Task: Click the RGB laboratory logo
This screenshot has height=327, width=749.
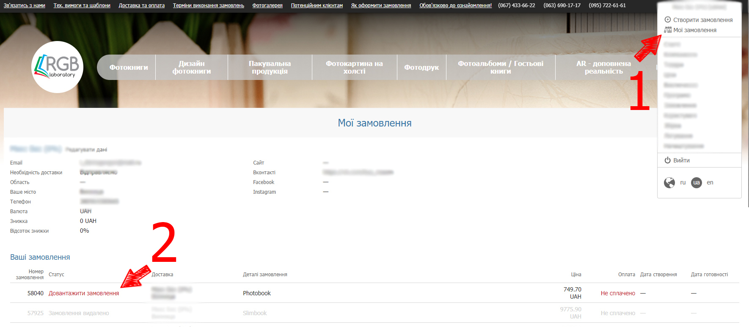Action: [x=57, y=67]
